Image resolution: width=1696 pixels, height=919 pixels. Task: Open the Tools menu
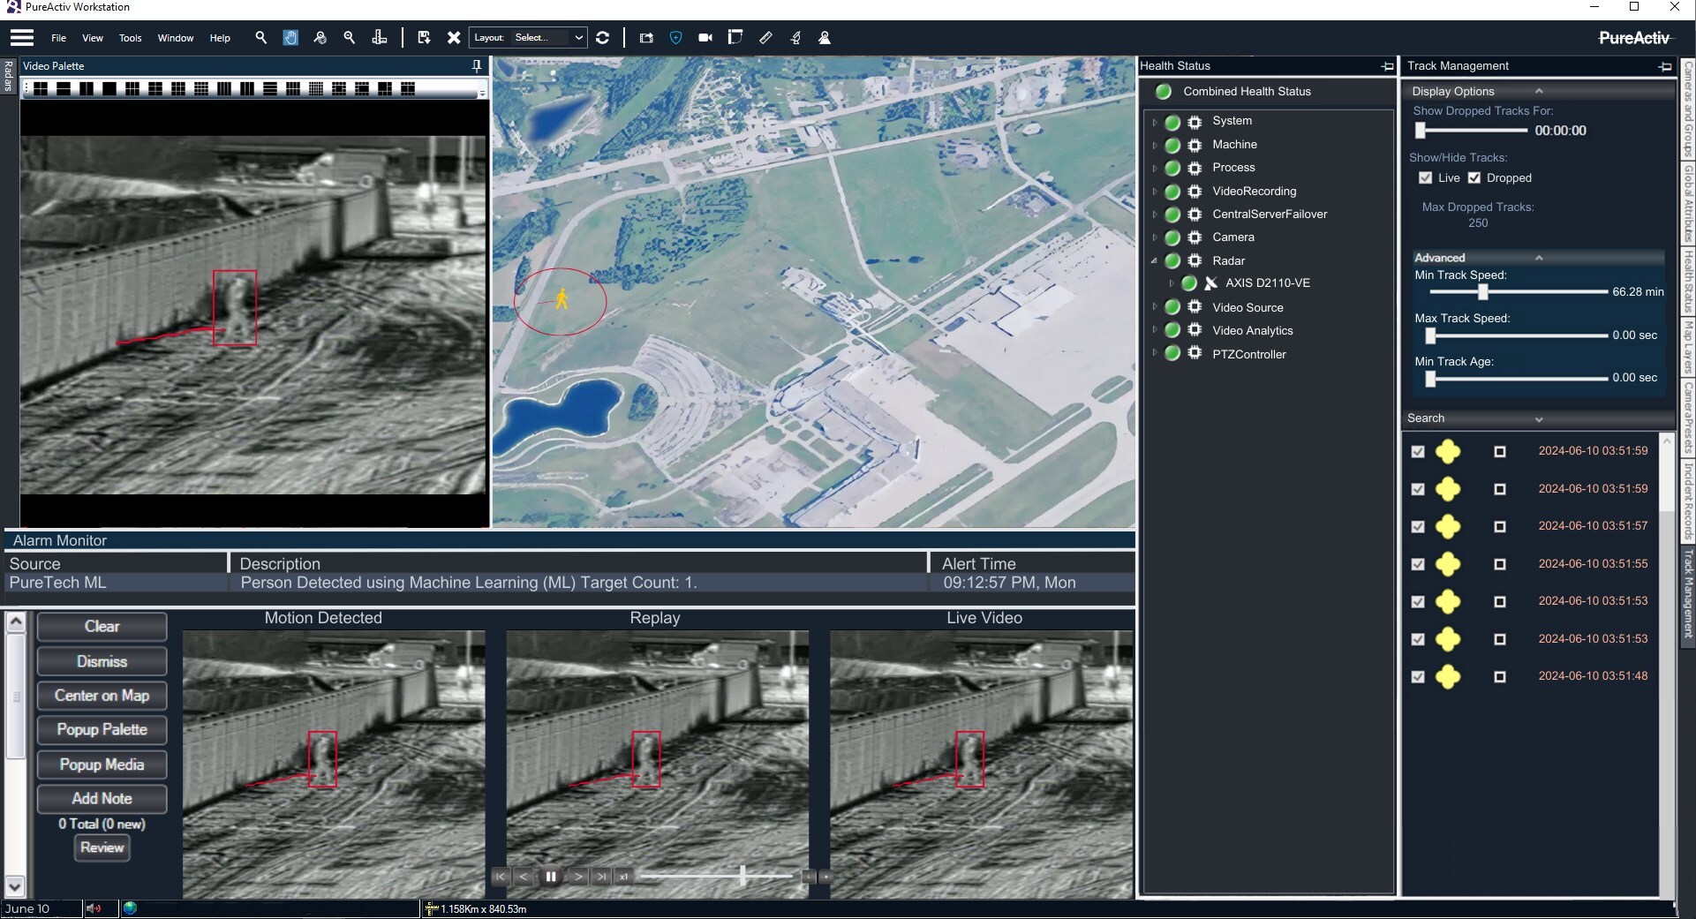coord(130,38)
